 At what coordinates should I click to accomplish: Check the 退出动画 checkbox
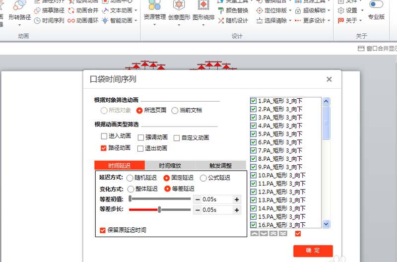140,148
